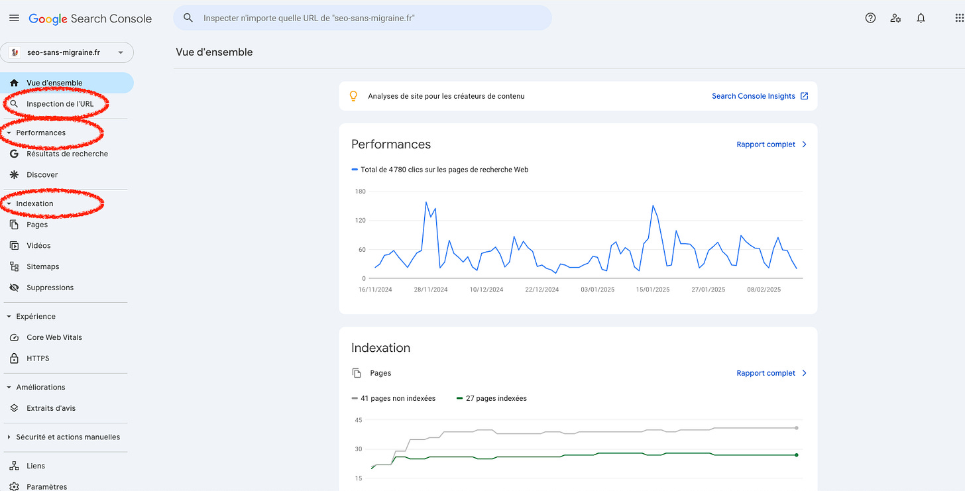This screenshot has height=491, width=965.
Task: Open the hamburger main menu
Action: coord(14,19)
